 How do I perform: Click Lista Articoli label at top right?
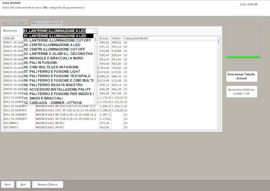tap(248, 4)
